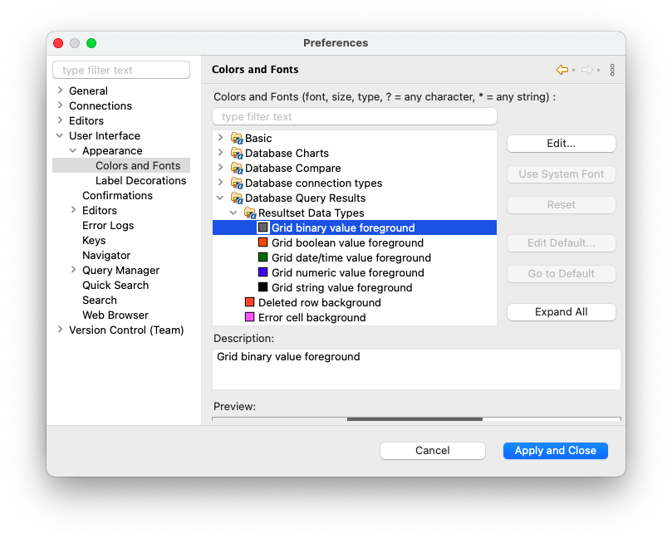Open the Navigator preference page

click(106, 256)
